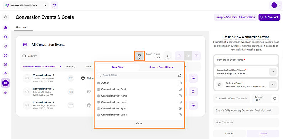Focus the Search filters field
Viewport: 283px width, 139px height.
(139, 75)
